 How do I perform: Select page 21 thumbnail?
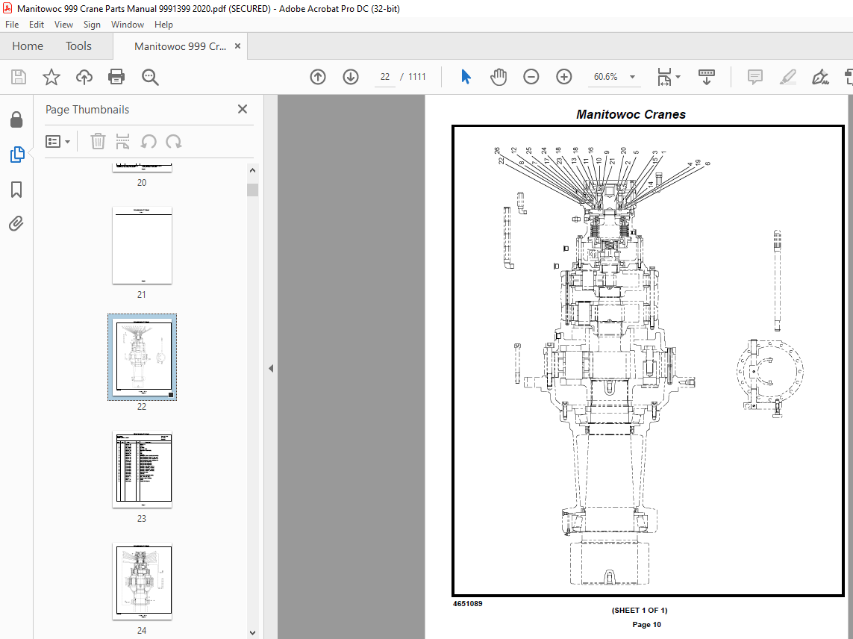click(142, 246)
